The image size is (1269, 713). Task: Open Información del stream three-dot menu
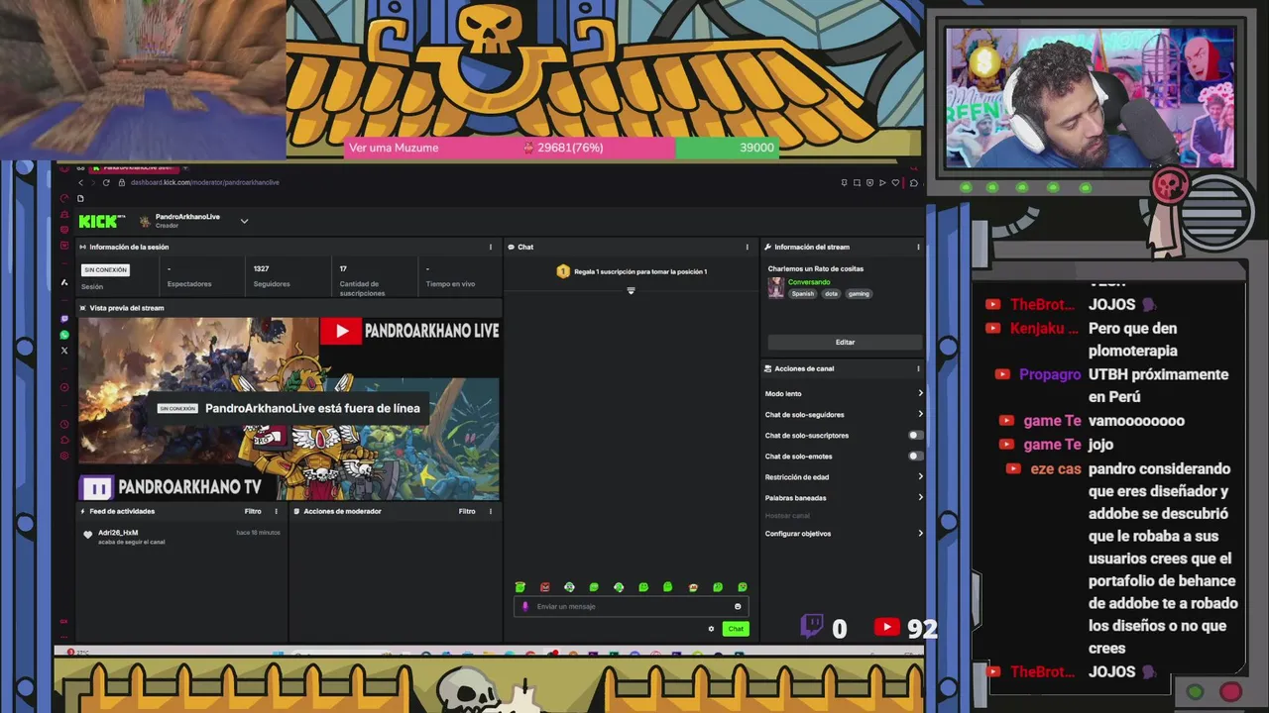(918, 247)
